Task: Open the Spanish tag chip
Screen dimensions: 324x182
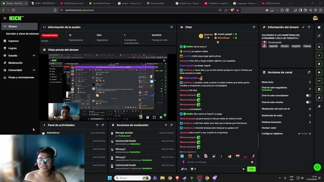Action: (273, 46)
